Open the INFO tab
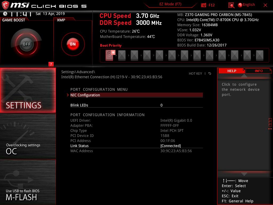The image size is (273, 205). pos(259,71)
